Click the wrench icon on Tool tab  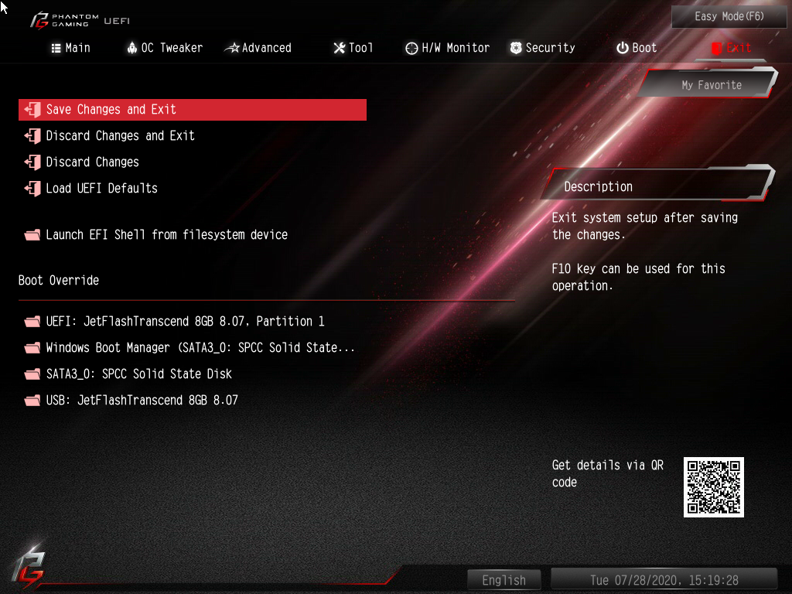click(x=340, y=48)
